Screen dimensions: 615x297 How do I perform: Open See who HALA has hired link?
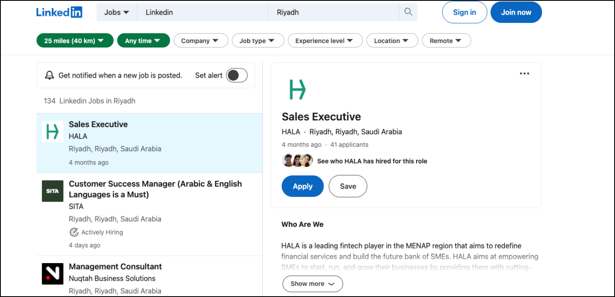(x=372, y=161)
